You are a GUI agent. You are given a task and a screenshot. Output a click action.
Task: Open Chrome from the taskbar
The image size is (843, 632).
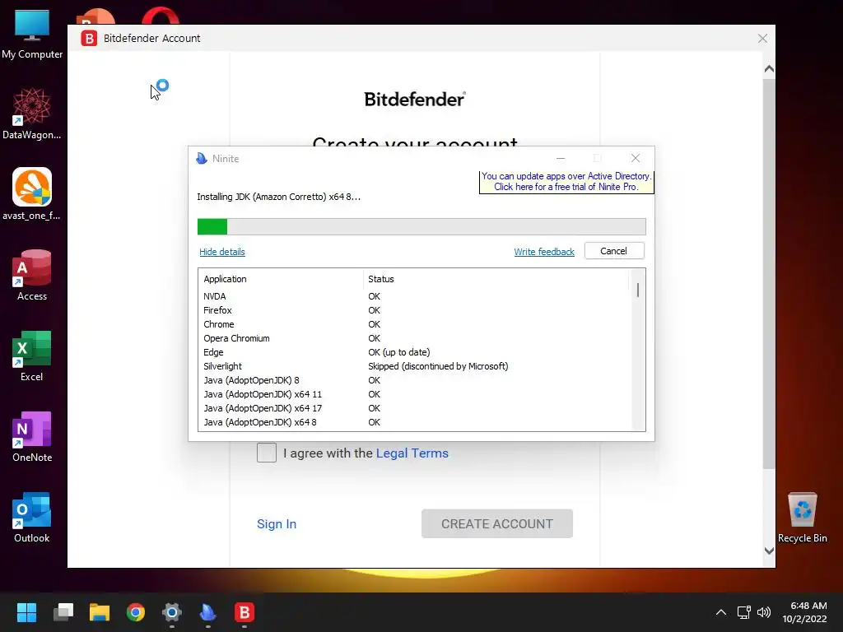[136, 612]
